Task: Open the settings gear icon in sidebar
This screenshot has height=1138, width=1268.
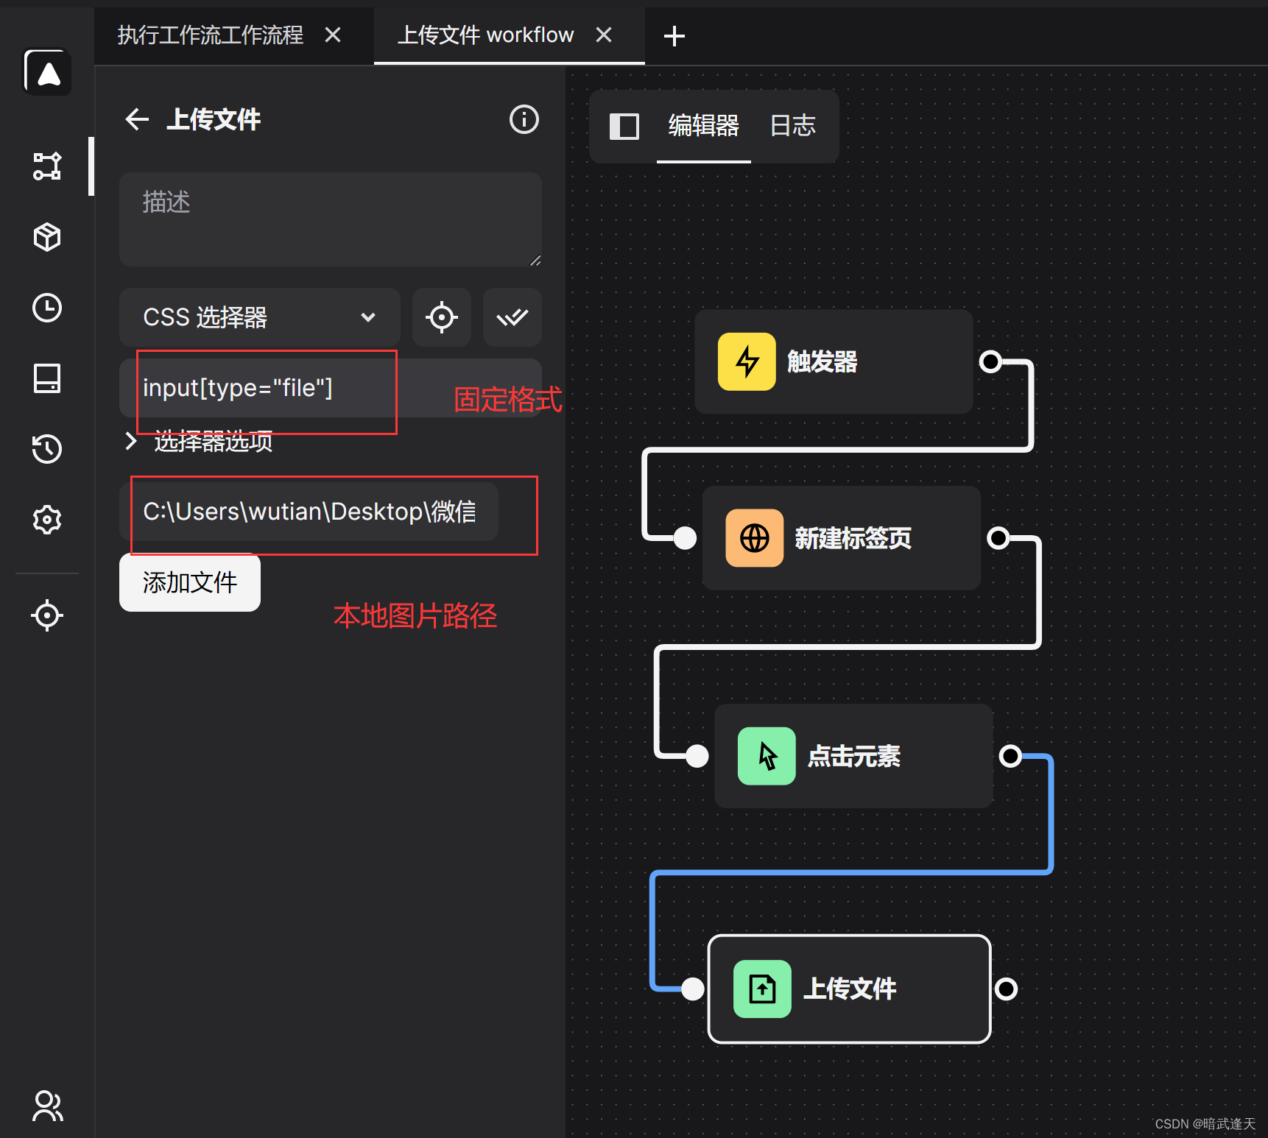Action: click(x=47, y=520)
